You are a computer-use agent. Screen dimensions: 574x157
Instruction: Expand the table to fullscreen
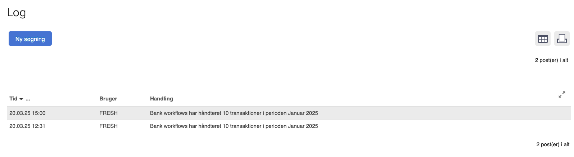pos(562,95)
